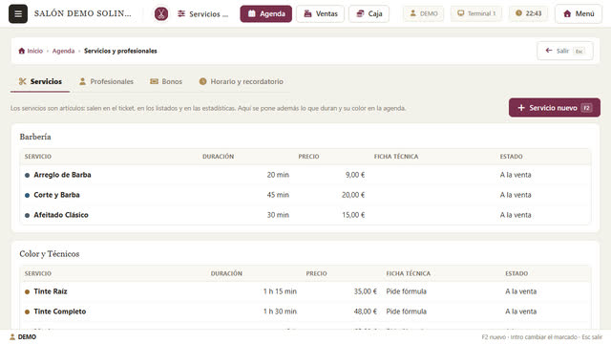
Task: Open the Menú home button
Action: click(x=579, y=13)
